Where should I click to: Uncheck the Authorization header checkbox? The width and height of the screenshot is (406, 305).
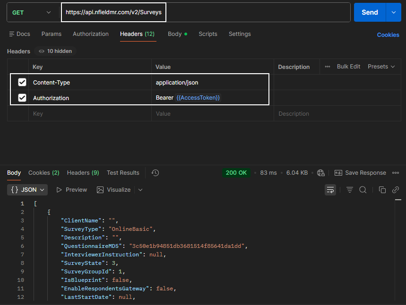22,98
